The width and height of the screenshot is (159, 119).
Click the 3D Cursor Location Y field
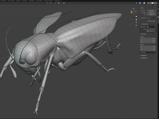148,40
